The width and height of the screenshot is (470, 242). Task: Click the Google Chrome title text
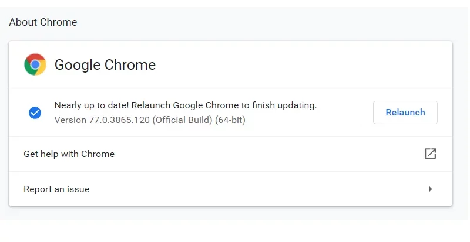click(105, 65)
